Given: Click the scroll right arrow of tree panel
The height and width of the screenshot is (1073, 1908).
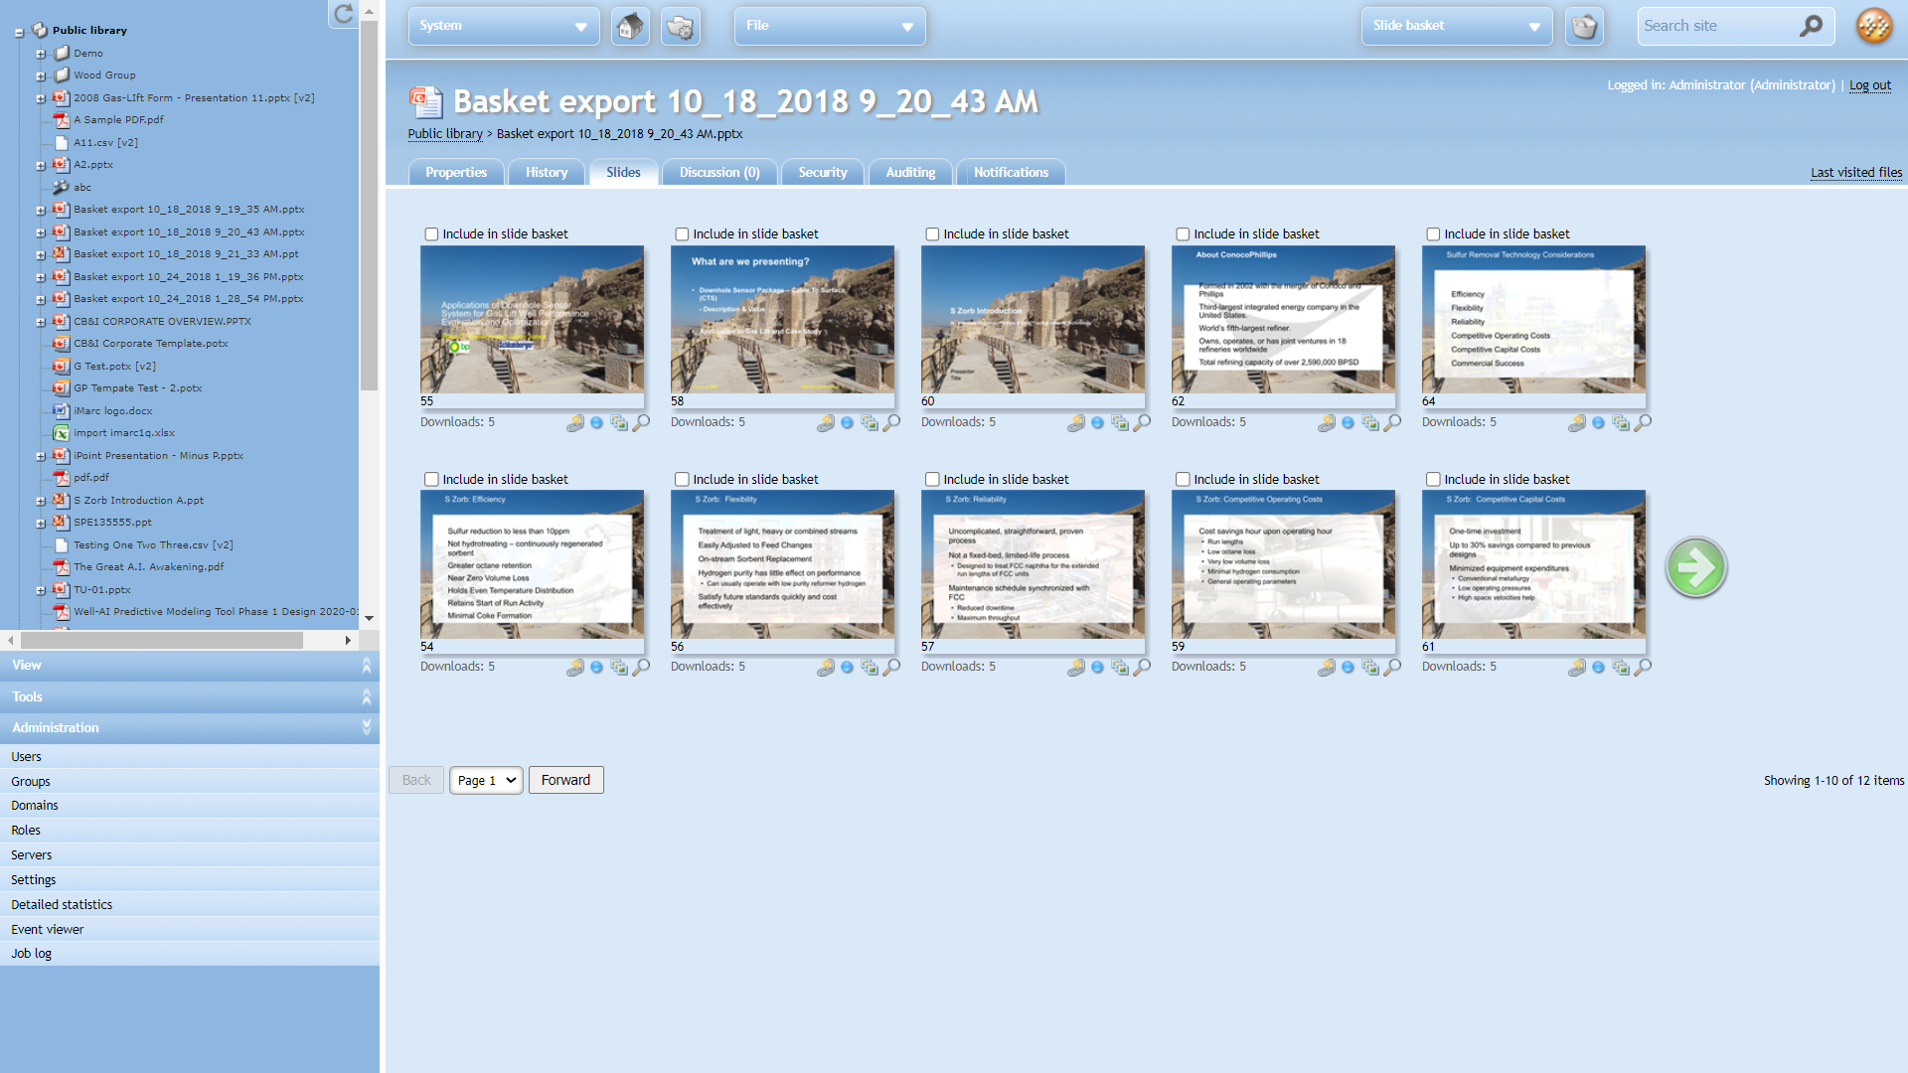Looking at the screenshot, I should click(348, 641).
